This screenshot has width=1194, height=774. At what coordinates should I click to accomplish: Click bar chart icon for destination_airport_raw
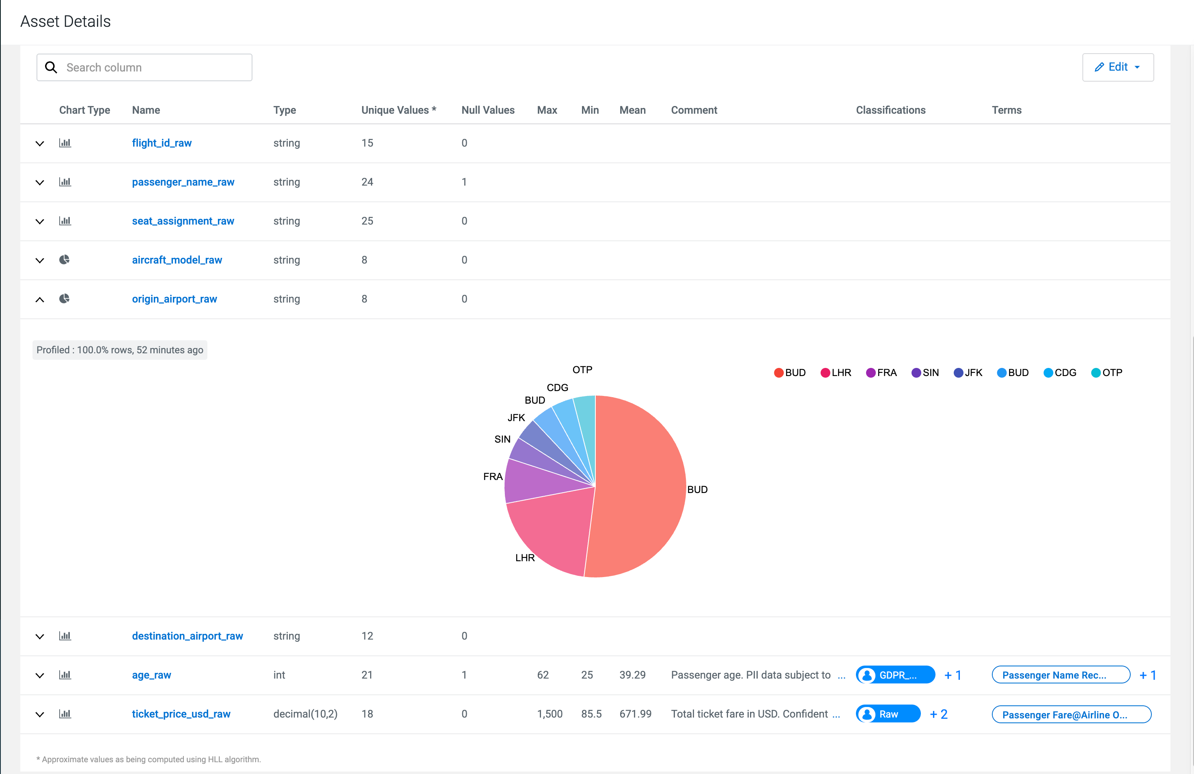(65, 636)
